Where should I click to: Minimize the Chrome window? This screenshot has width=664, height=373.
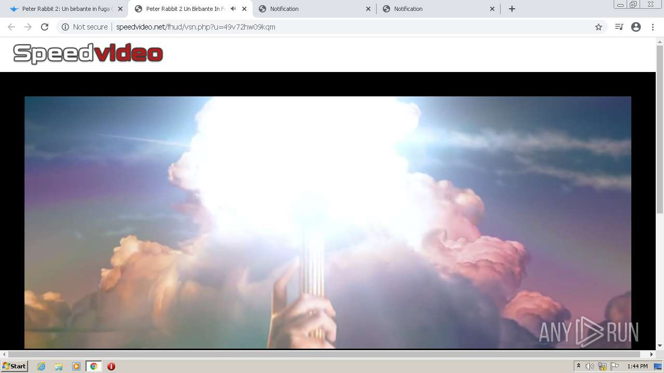620,5
